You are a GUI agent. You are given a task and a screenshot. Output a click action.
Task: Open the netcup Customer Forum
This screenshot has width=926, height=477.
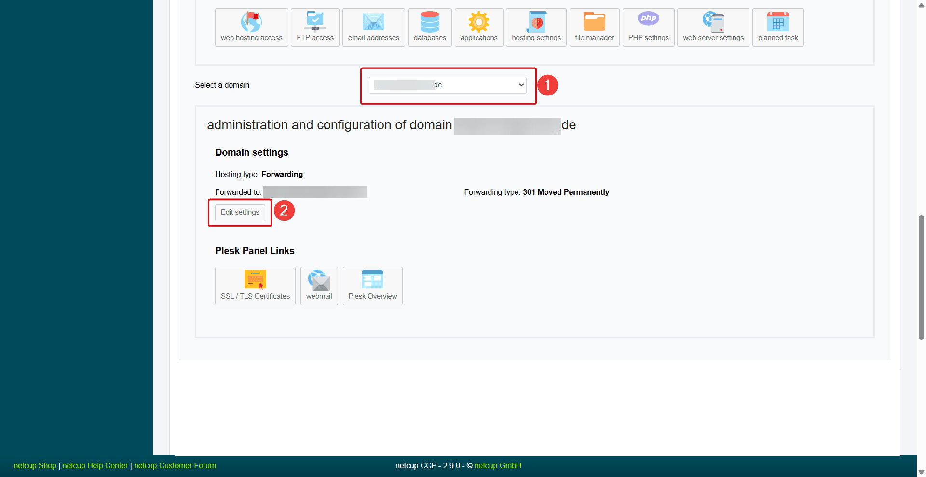pos(175,465)
